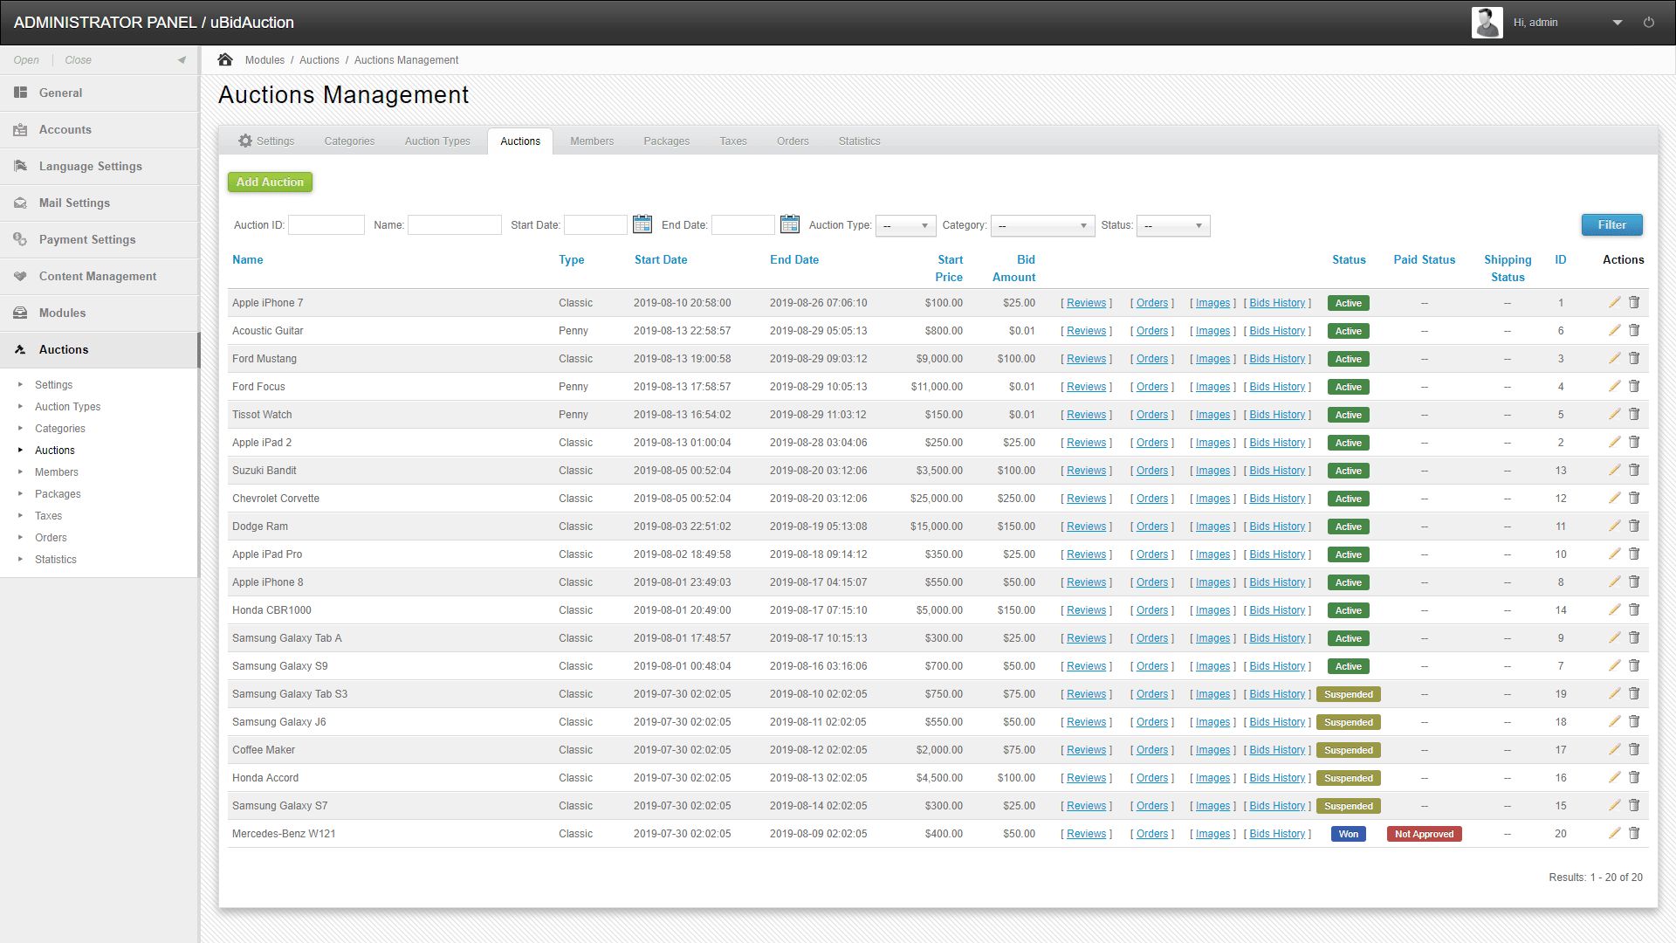Open the End Date calendar picker

click(790, 224)
